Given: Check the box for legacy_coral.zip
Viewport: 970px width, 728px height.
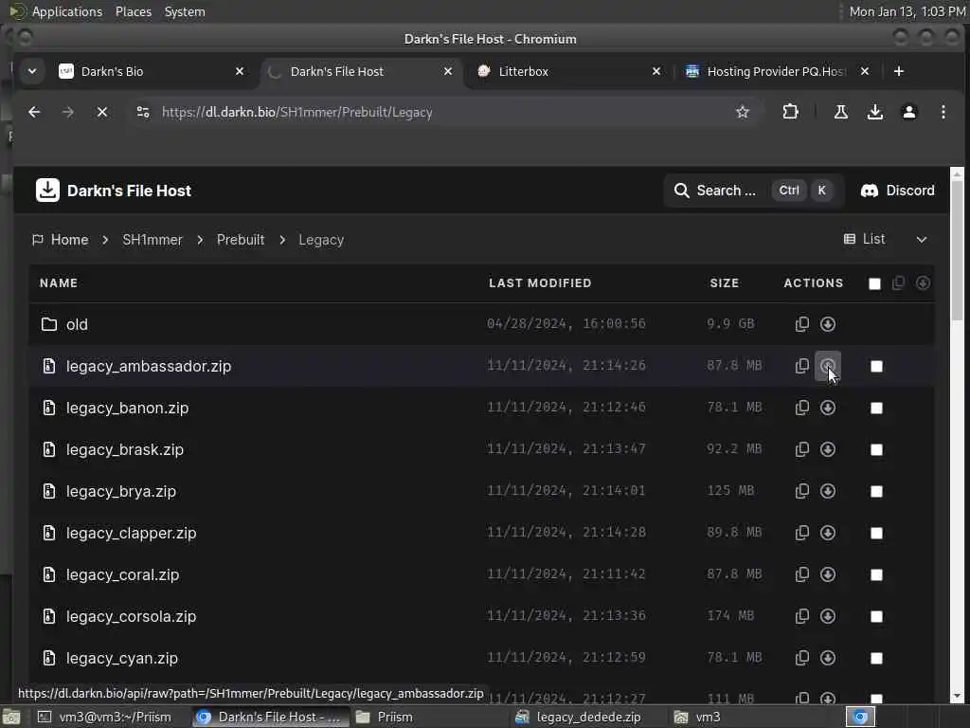Looking at the screenshot, I should pos(876,574).
